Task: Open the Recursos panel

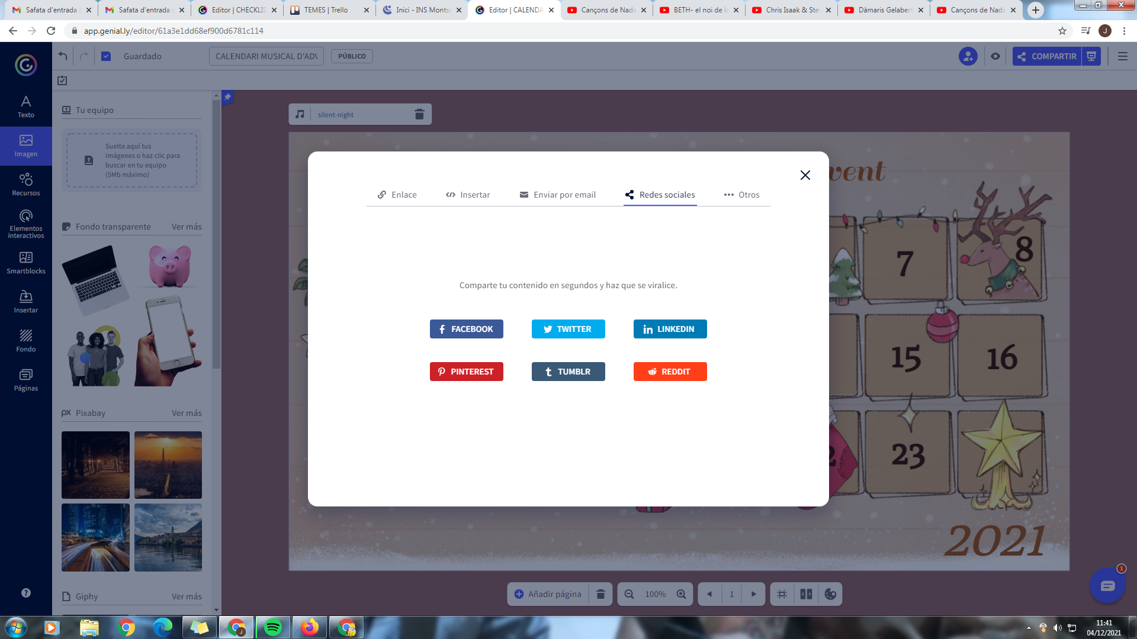Action: (x=26, y=184)
